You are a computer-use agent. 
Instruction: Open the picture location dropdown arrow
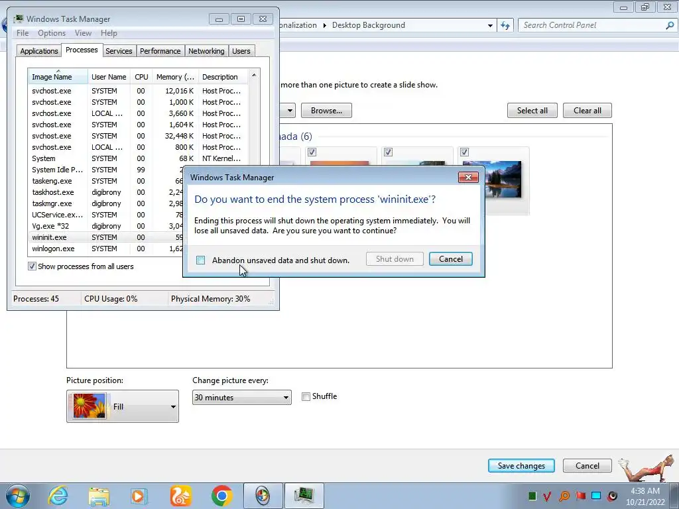pyautogui.click(x=290, y=111)
